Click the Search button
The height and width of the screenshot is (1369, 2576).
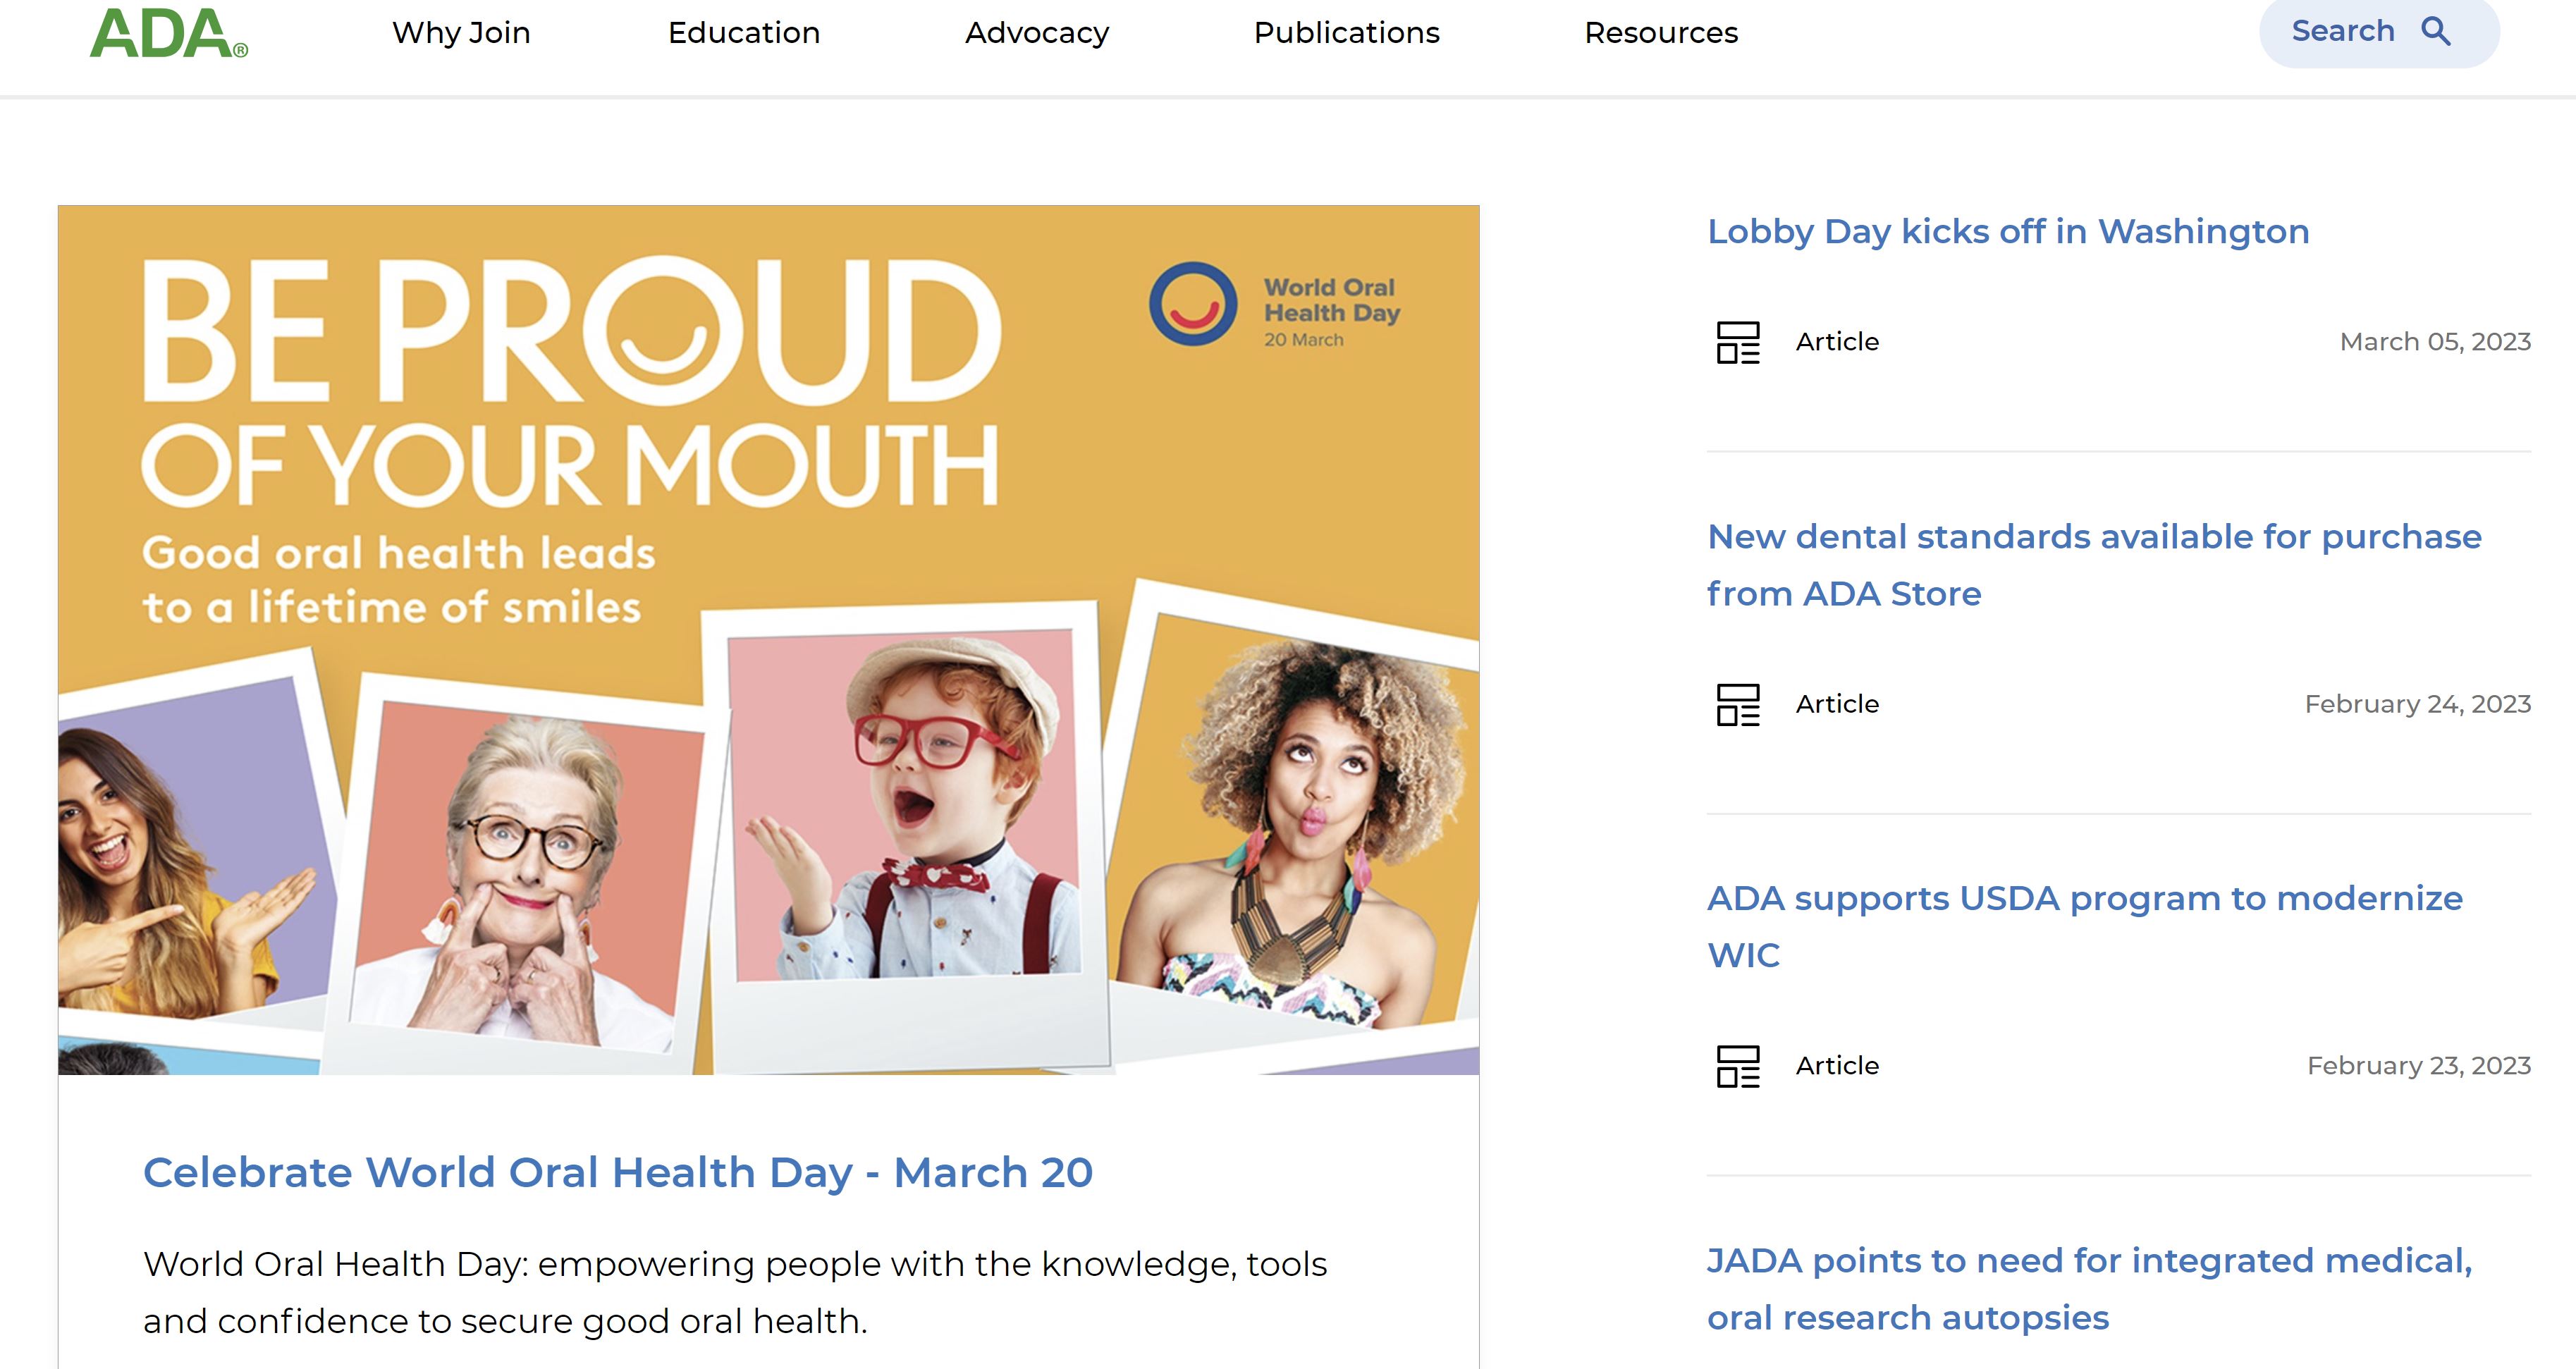click(x=2343, y=32)
